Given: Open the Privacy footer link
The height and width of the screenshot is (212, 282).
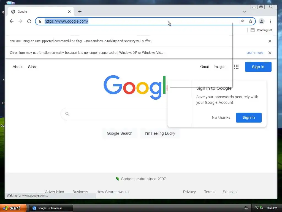Looking at the screenshot, I should (189, 192).
